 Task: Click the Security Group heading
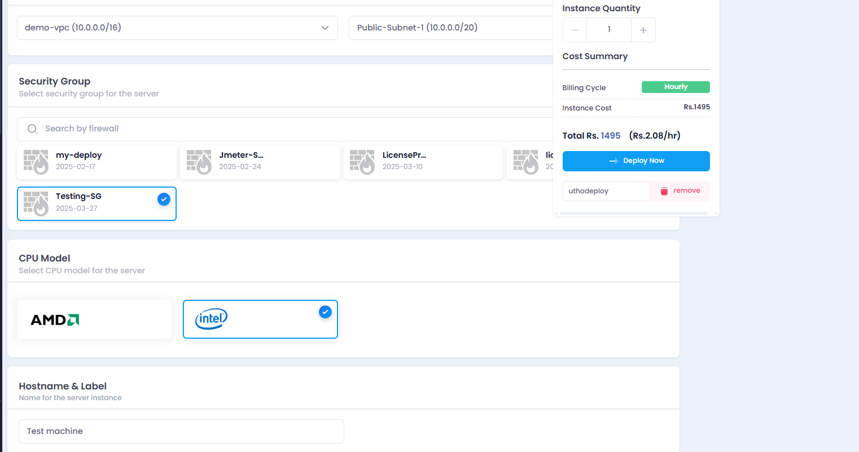tap(55, 81)
